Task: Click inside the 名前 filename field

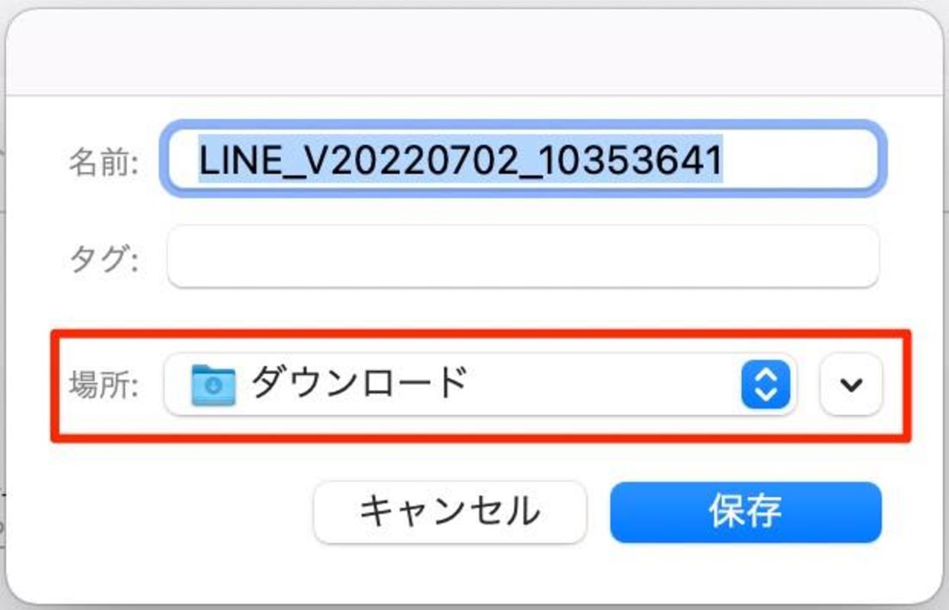Action: tap(523, 159)
